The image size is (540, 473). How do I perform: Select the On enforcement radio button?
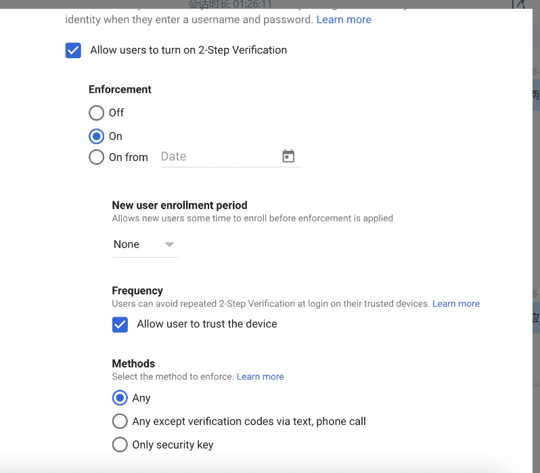tap(96, 136)
